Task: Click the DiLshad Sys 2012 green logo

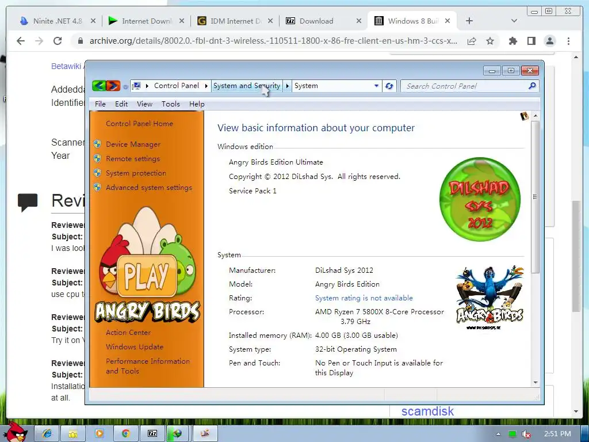Action: 480,199
